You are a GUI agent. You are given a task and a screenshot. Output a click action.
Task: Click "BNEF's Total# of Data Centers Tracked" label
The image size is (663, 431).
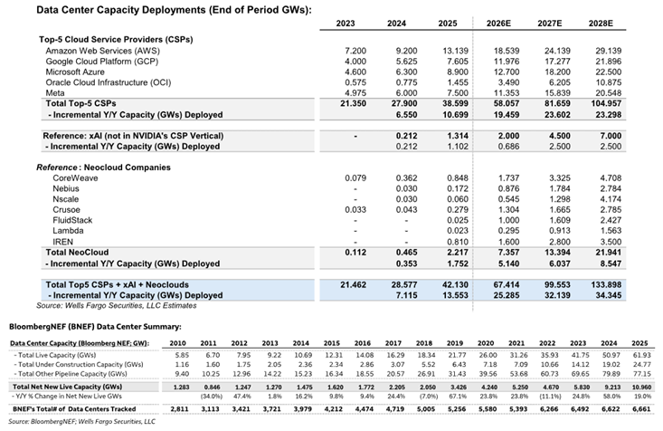pyautogui.click(x=74, y=409)
